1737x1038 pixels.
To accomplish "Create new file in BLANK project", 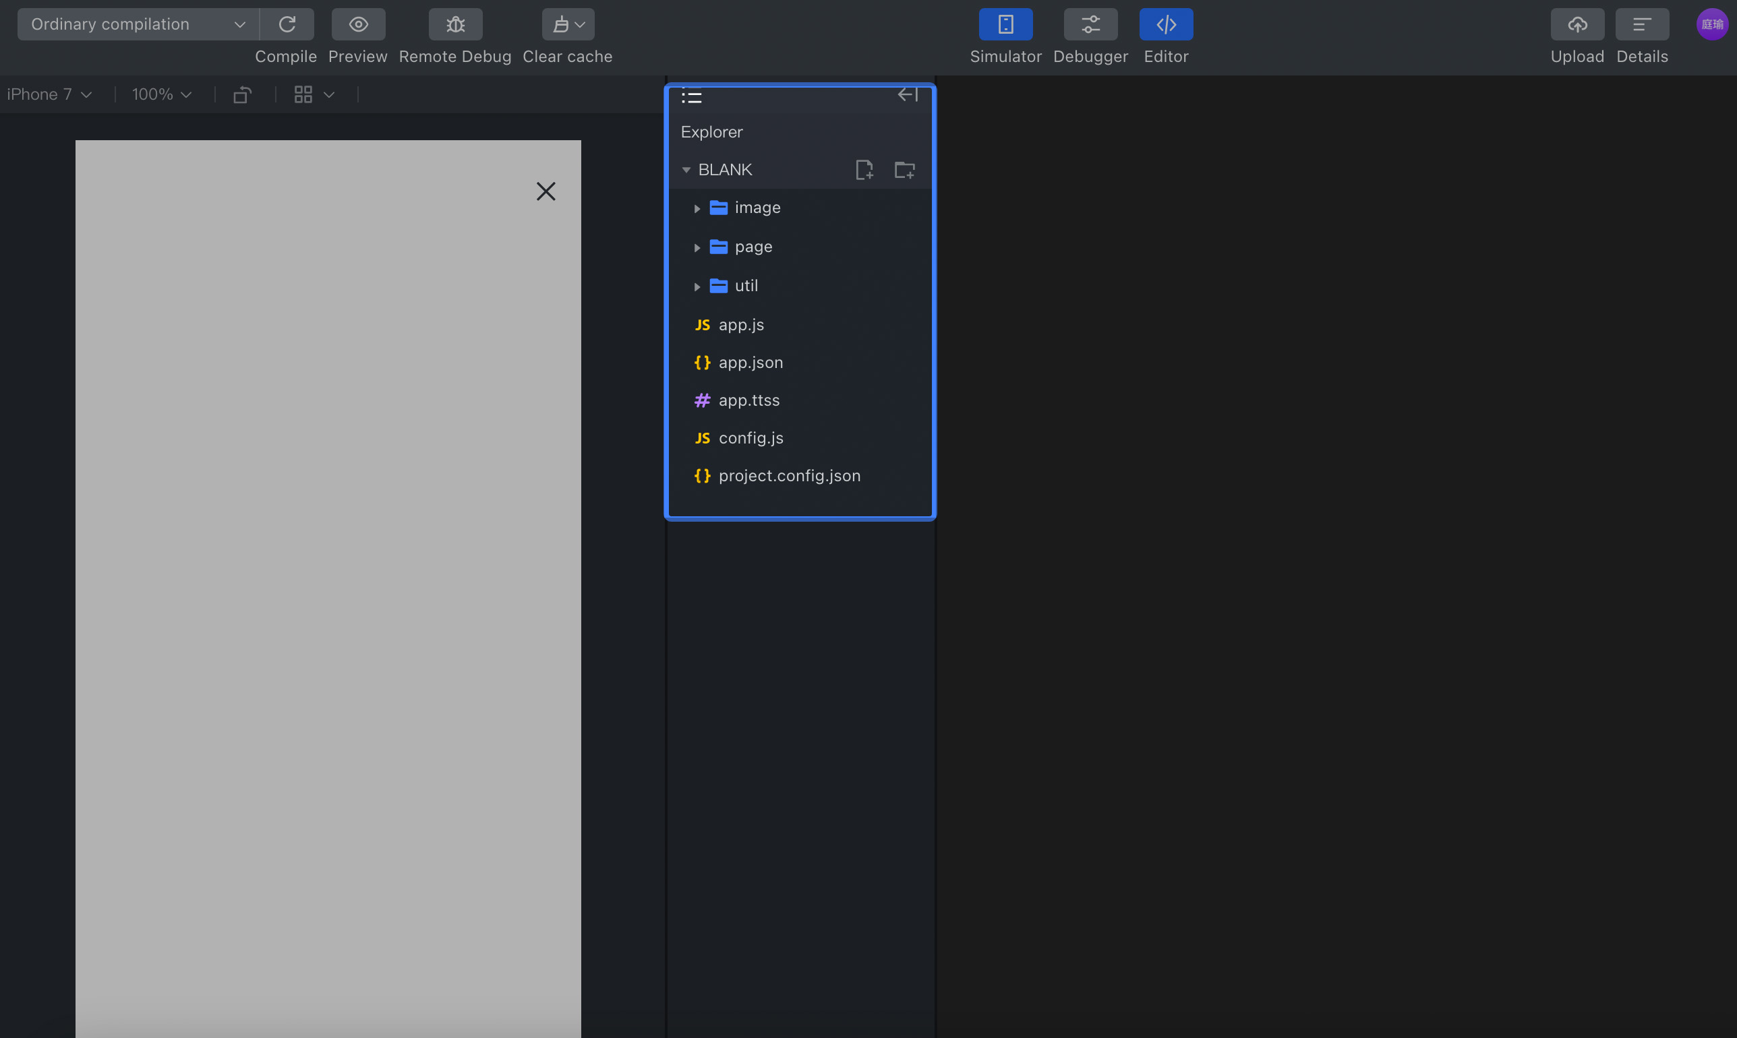I will (864, 170).
